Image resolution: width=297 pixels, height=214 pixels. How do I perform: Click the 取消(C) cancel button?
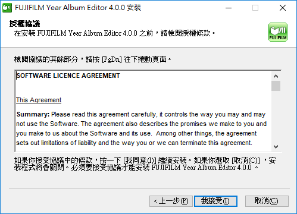coord(267,201)
